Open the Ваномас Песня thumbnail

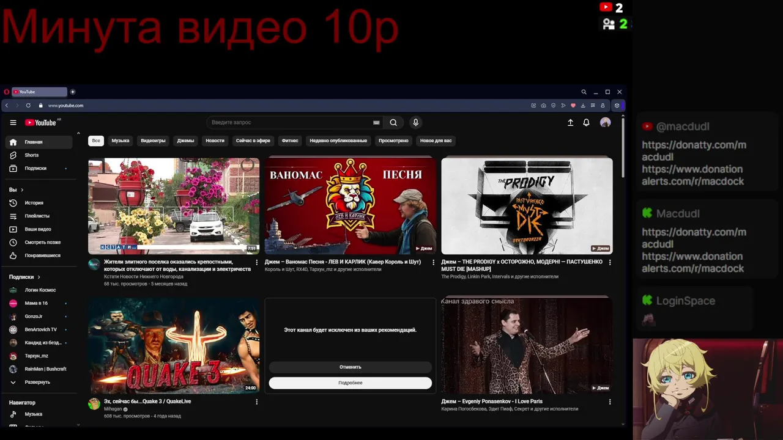[351, 206]
